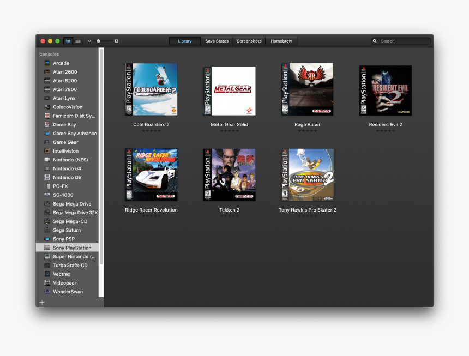Click the TurboGrafx-CD console icon
469x356 pixels.
pyautogui.click(x=47, y=265)
